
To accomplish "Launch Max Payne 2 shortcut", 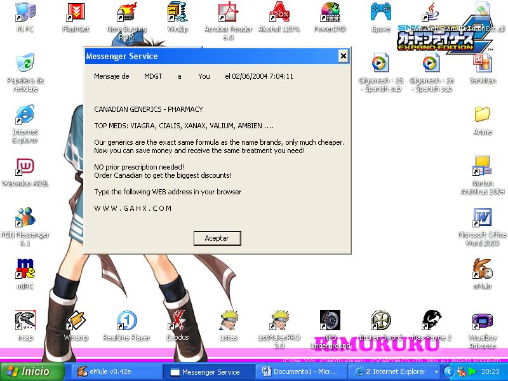I will click(x=432, y=325).
